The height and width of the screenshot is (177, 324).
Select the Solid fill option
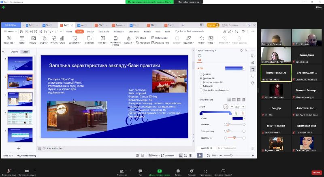[x=201, y=74]
